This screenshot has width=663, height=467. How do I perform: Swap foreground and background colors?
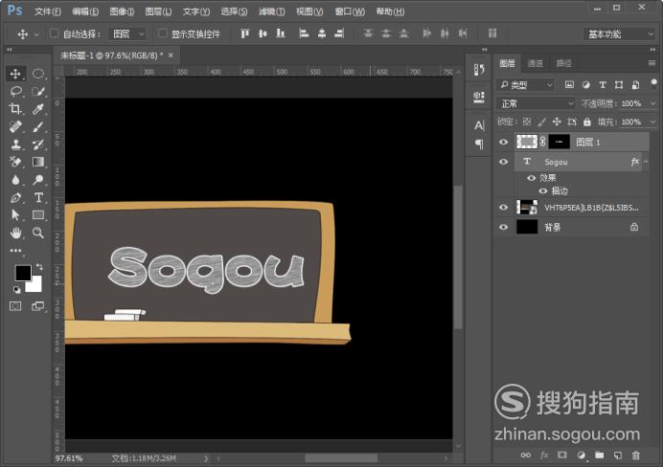click(39, 266)
